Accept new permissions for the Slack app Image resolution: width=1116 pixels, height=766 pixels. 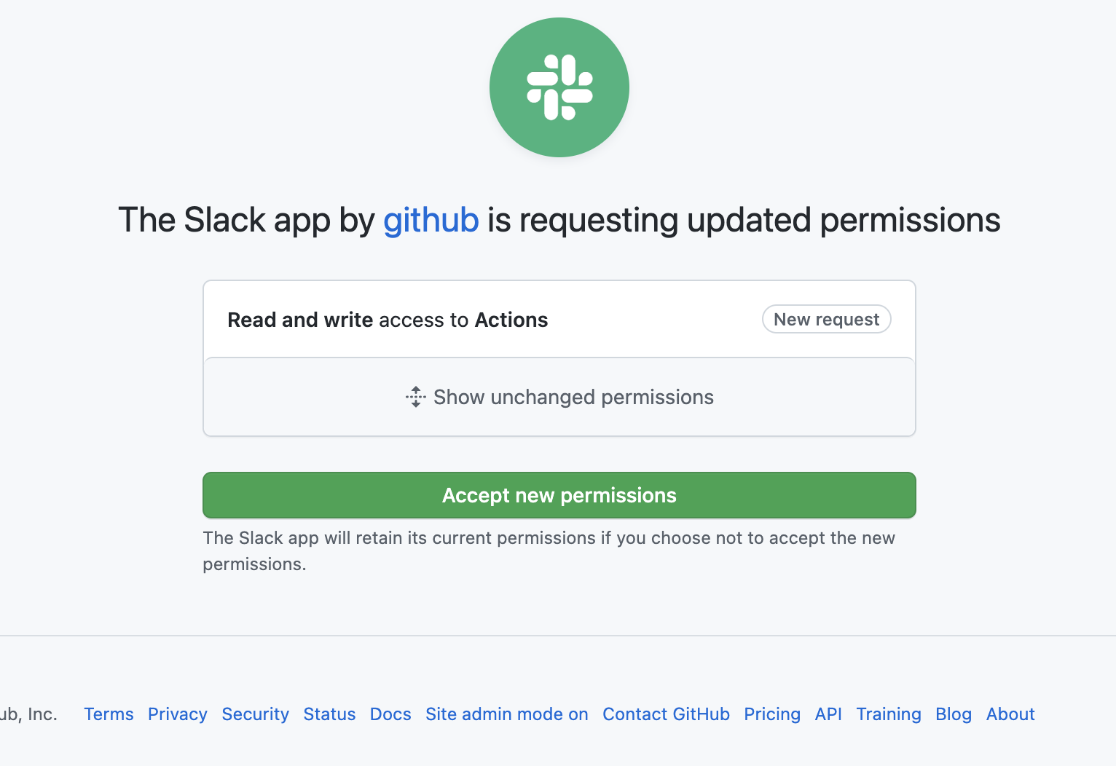(559, 495)
